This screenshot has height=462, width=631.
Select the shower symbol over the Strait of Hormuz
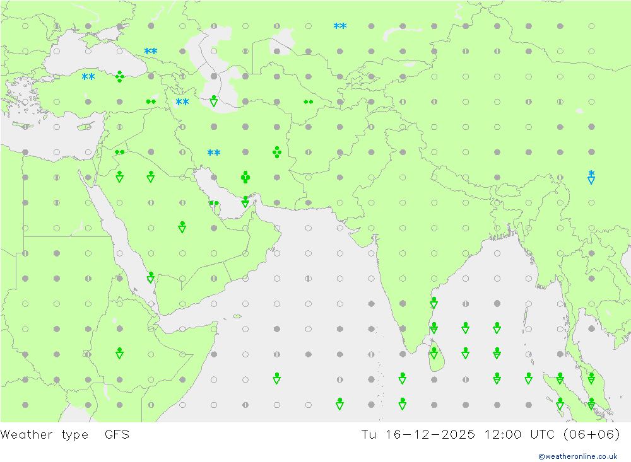pos(245,202)
